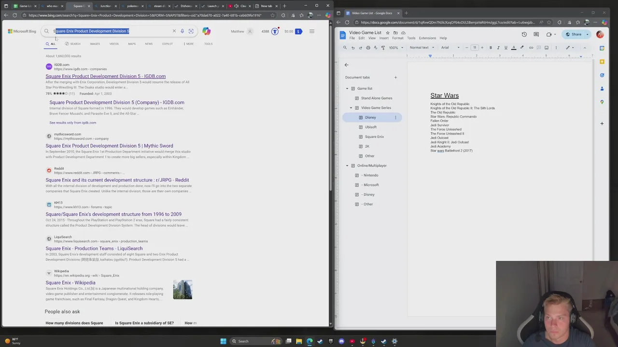
Task: Open the Arial font dropdown
Action: (x=450, y=48)
